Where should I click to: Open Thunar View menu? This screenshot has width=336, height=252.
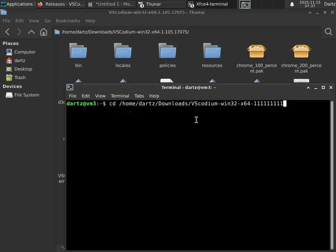tap(34, 21)
